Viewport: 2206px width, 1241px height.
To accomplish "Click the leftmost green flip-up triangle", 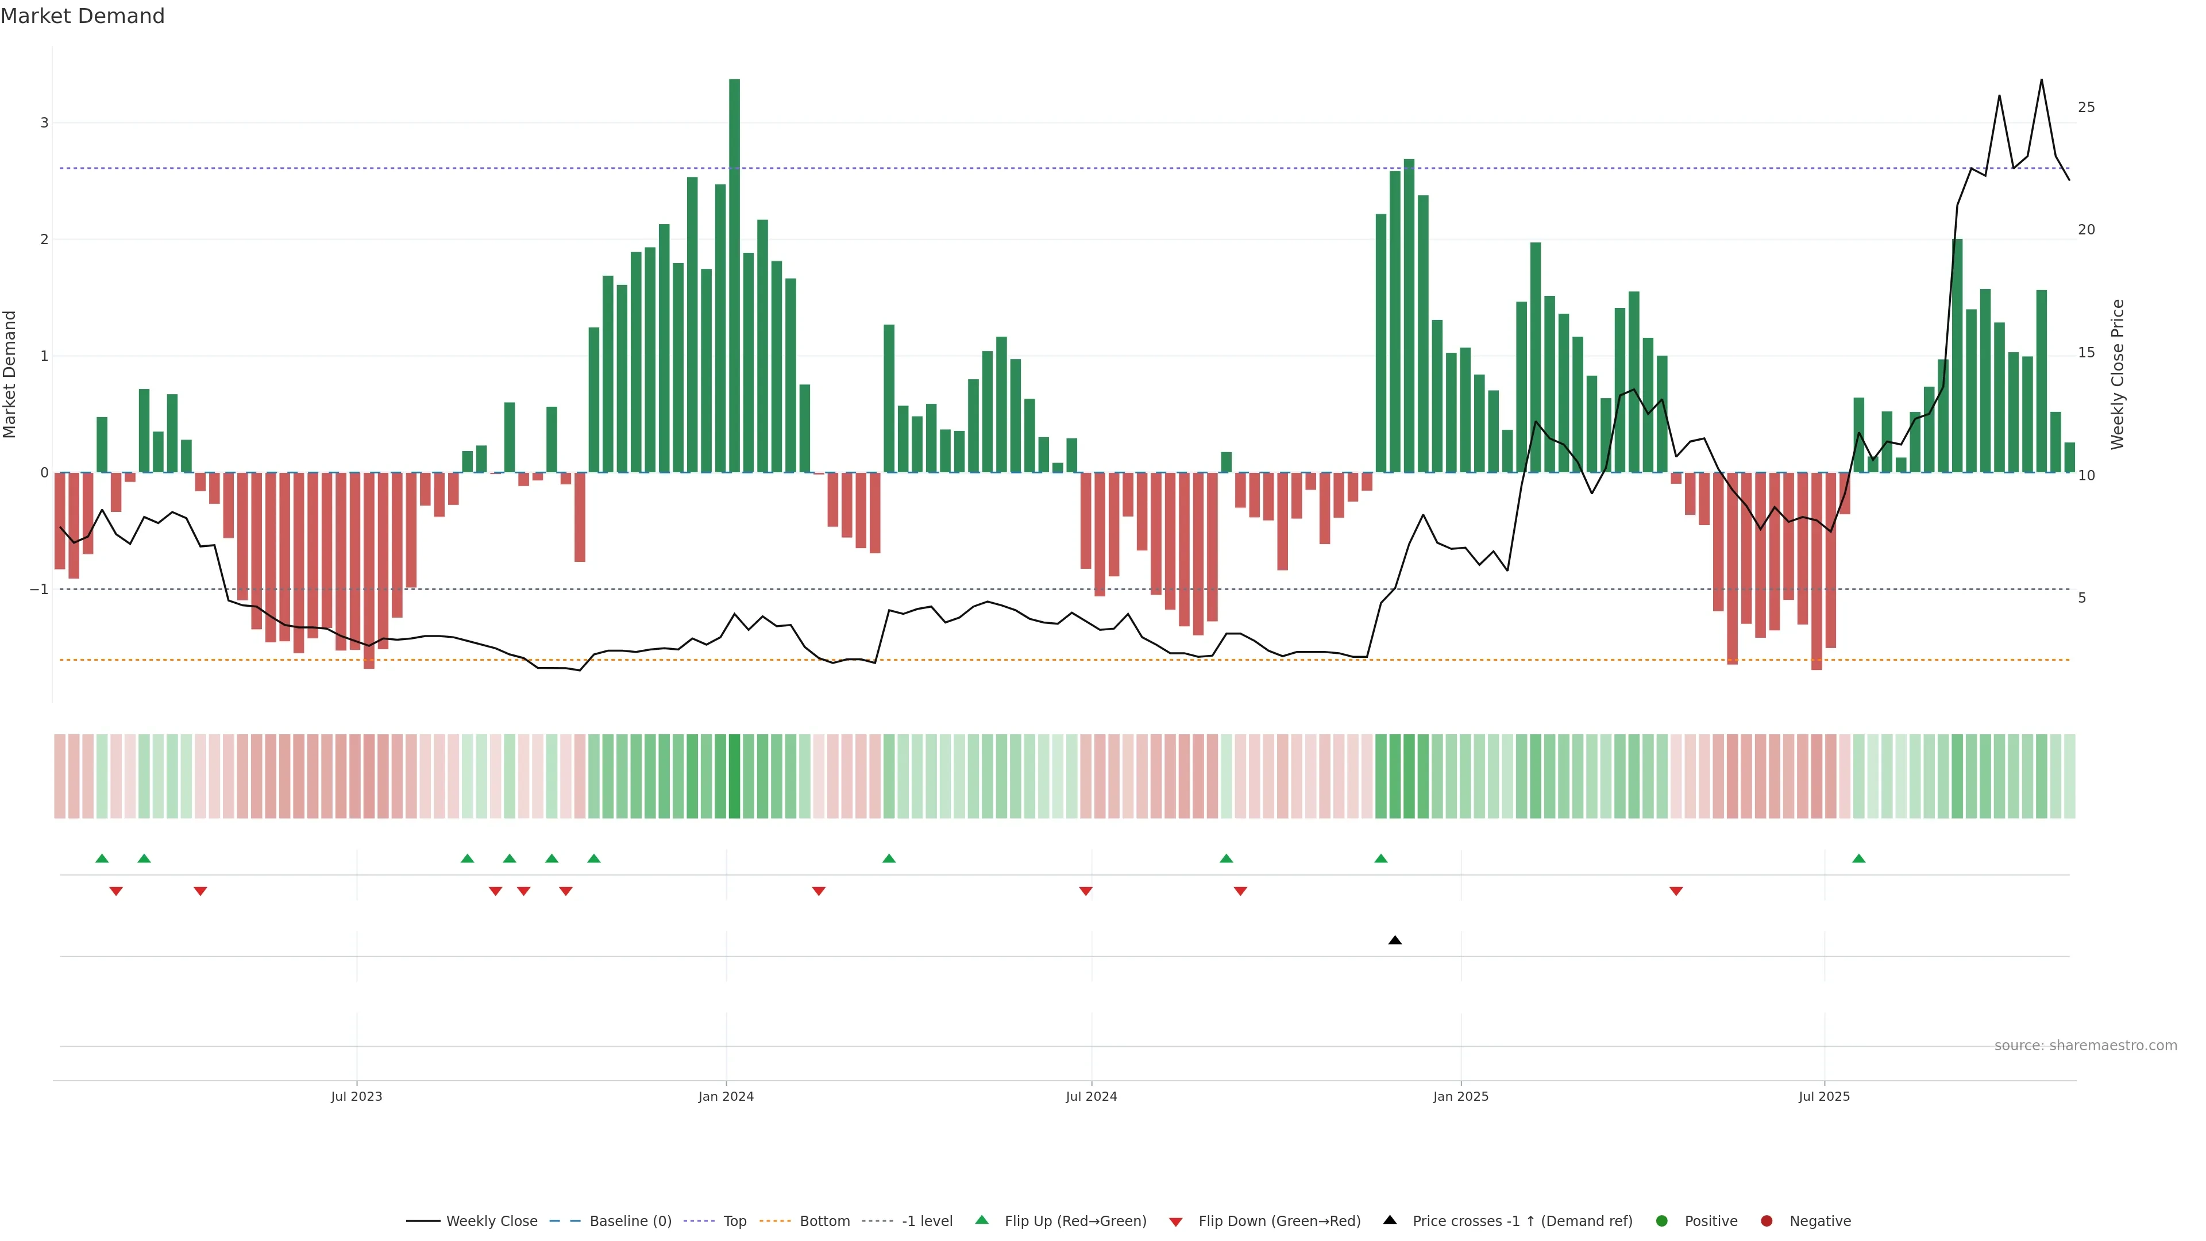I will (102, 858).
